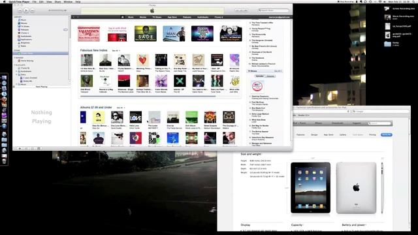The image size is (418, 235).
Task: Open the Audiobooks tab in iTunes Store
Action: [203, 17]
